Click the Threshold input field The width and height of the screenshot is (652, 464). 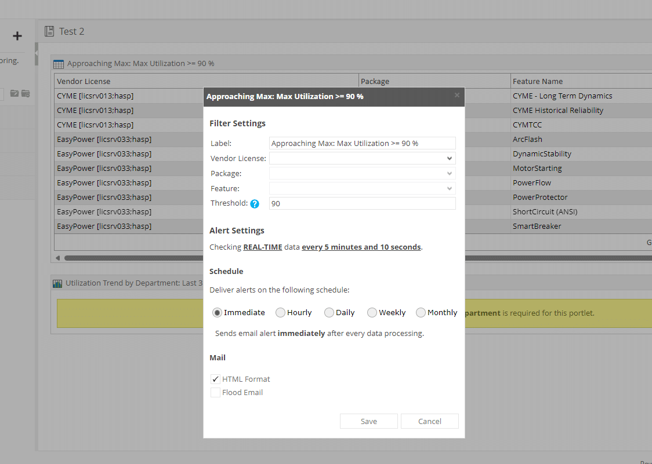click(x=362, y=203)
